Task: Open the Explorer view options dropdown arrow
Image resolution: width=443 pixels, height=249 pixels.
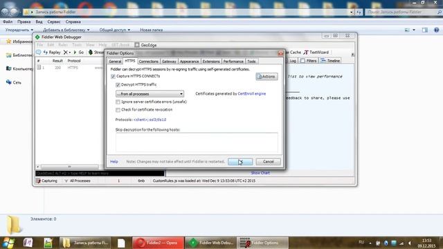Action: [x=414, y=30]
